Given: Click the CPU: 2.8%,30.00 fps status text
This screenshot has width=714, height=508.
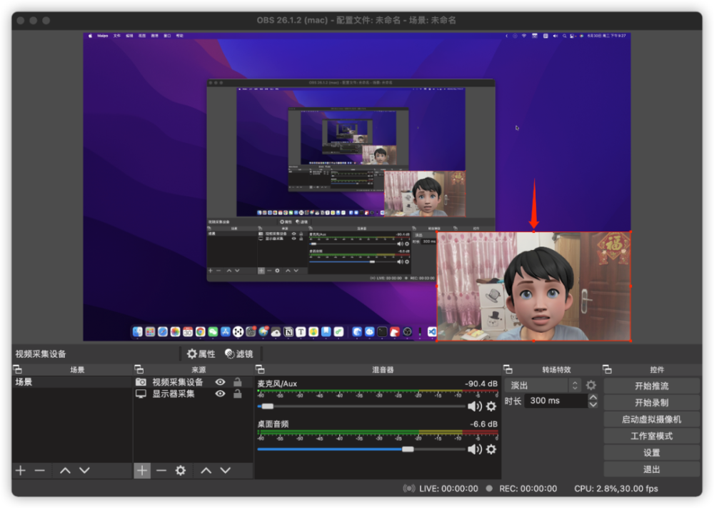Looking at the screenshot, I should point(616,489).
